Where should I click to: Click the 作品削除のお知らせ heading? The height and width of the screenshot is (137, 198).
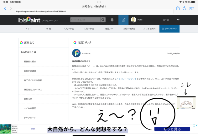81,61
